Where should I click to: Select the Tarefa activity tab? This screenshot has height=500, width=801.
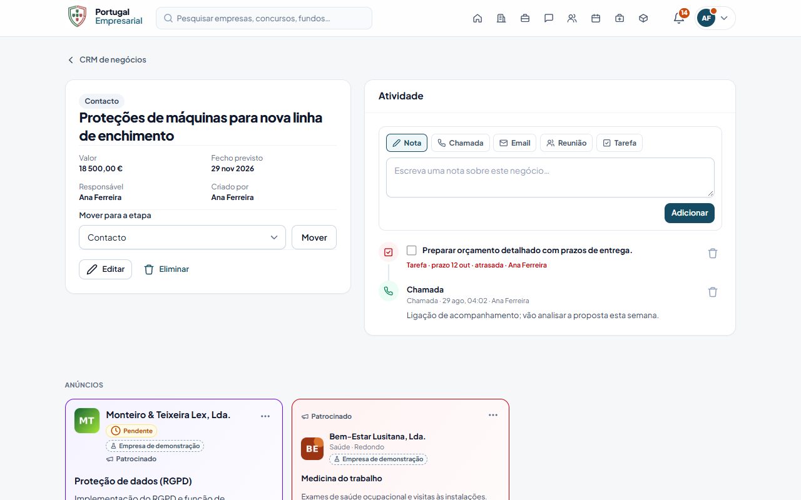(x=620, y=143)
